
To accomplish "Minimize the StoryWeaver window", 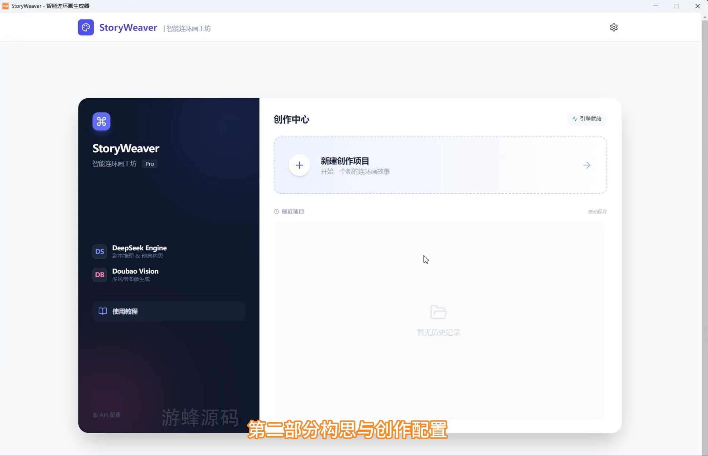I will point(656,6).
